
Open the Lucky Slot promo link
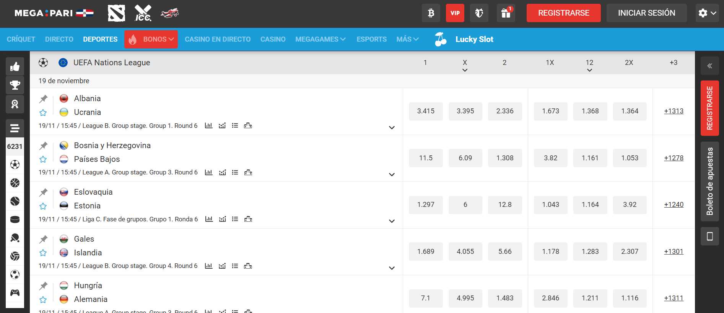point(464,39)
